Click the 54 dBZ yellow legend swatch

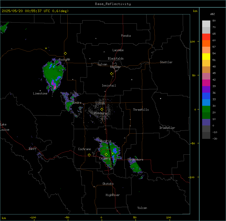pos(206,56)
